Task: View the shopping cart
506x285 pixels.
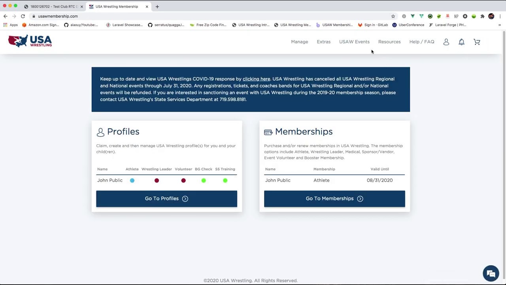Action: (x=477, y=42)
